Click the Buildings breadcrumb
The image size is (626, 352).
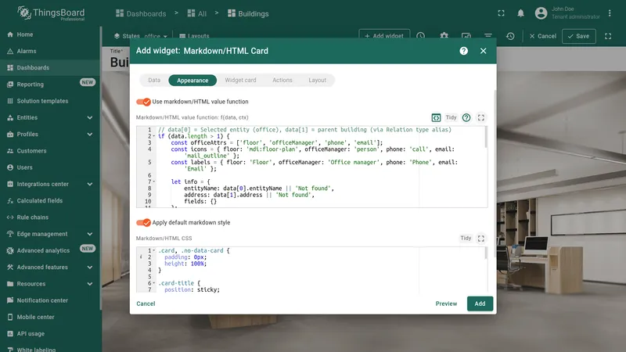[248, 13]
